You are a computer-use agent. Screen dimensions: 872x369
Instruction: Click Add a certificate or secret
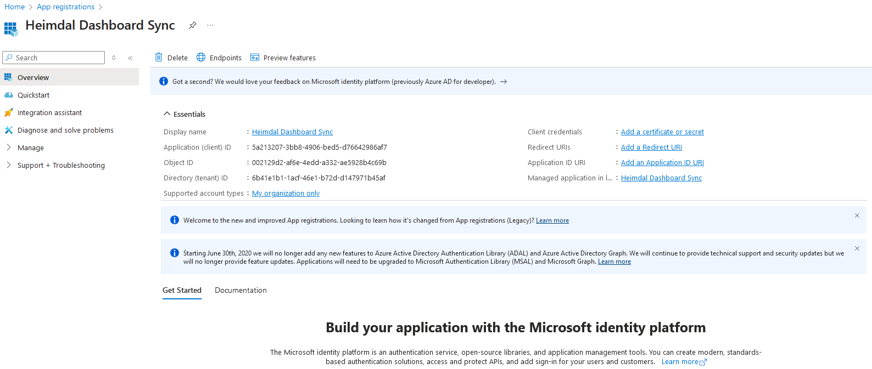pos(662,132)
